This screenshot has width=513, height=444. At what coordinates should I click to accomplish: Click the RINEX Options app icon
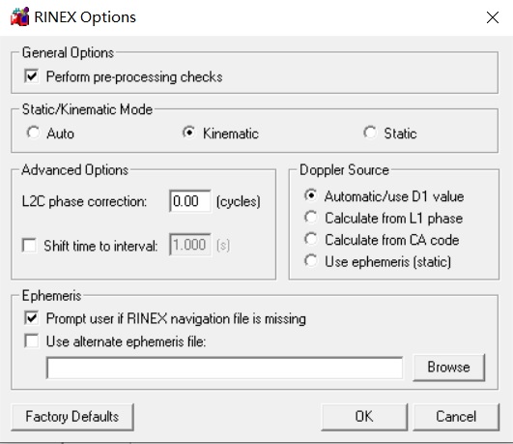coord(19,16)
